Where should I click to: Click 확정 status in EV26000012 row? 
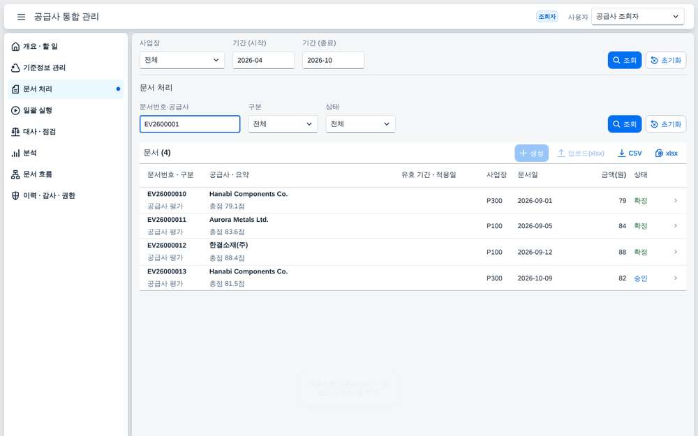641,253
